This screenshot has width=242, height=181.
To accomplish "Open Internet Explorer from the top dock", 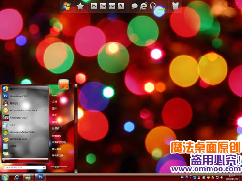I will 143,6.
